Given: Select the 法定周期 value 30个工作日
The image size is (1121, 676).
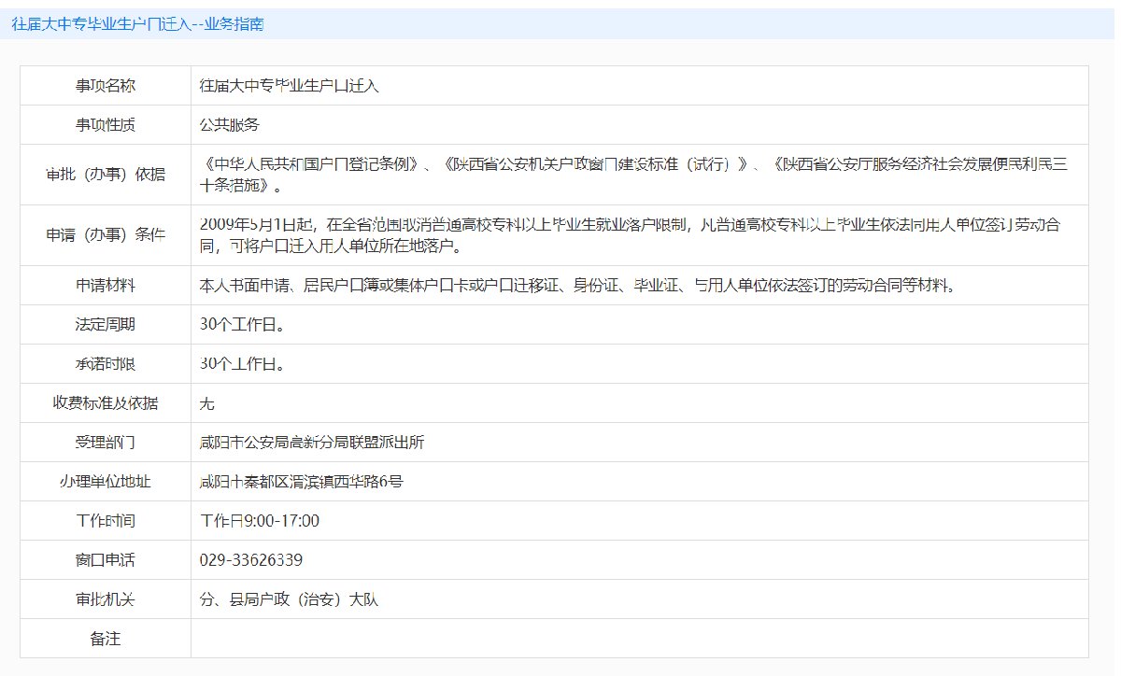Looking at the screenshot, I should pyautogui.click(x=242, y=325).
